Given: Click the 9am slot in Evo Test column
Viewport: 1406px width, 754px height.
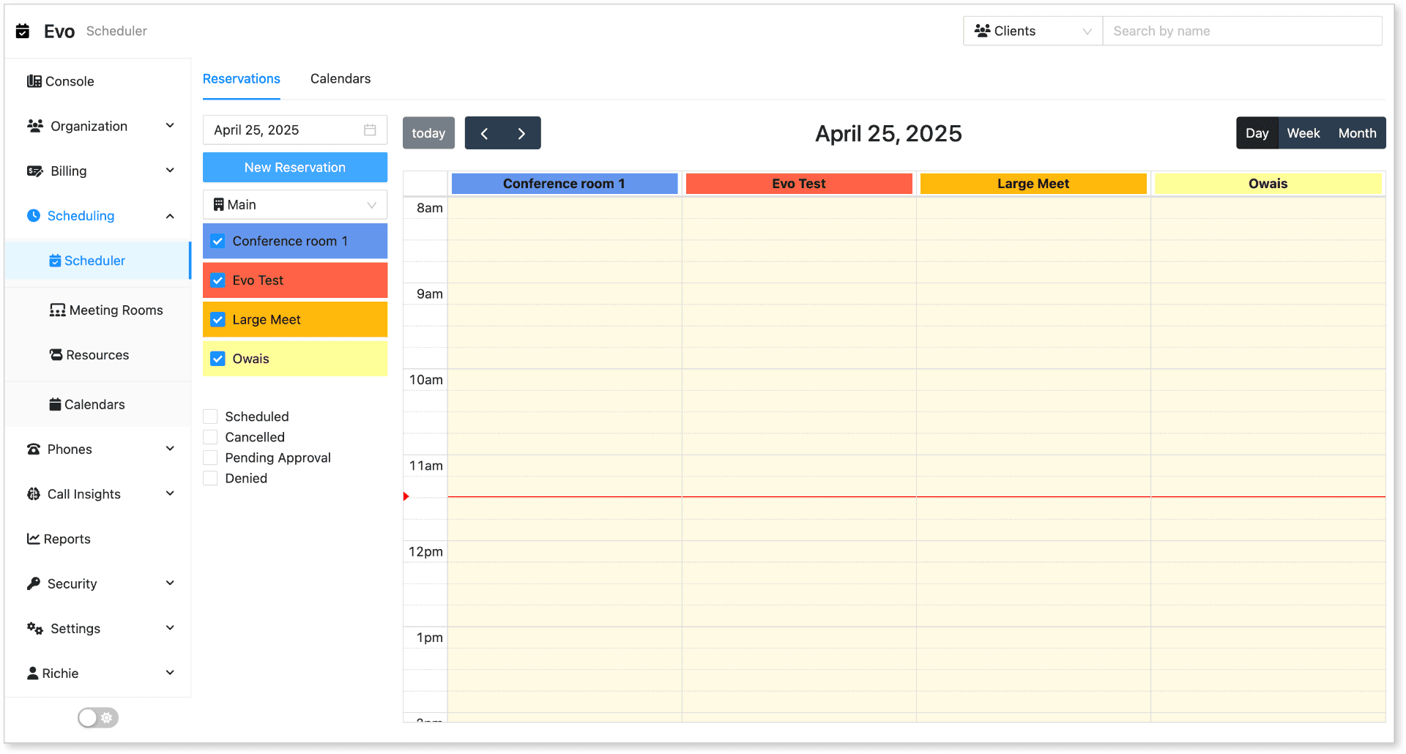Looking at the screenshot, I should [x=799, y=294].
